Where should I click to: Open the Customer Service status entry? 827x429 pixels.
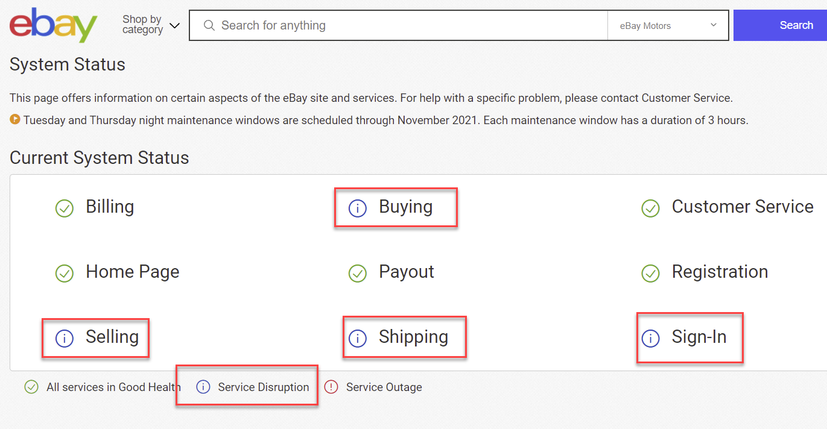pyautogui.click(x=743, y=207)
